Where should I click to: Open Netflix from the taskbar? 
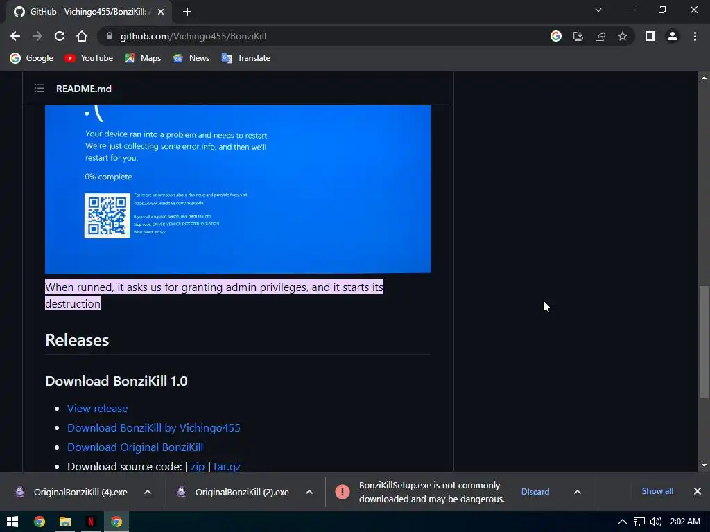pyautogui.click(x=91, y=522)
